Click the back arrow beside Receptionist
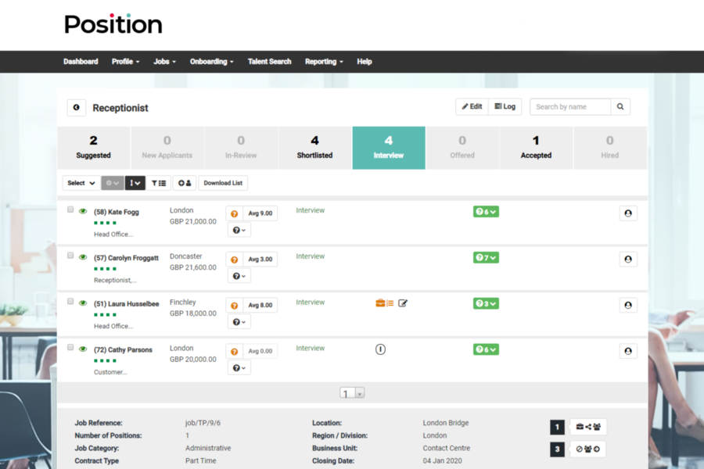 pos(76,108)
